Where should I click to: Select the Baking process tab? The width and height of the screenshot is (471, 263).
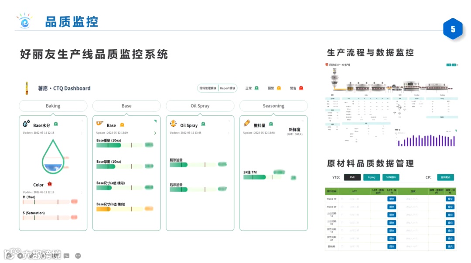point(53,106)
